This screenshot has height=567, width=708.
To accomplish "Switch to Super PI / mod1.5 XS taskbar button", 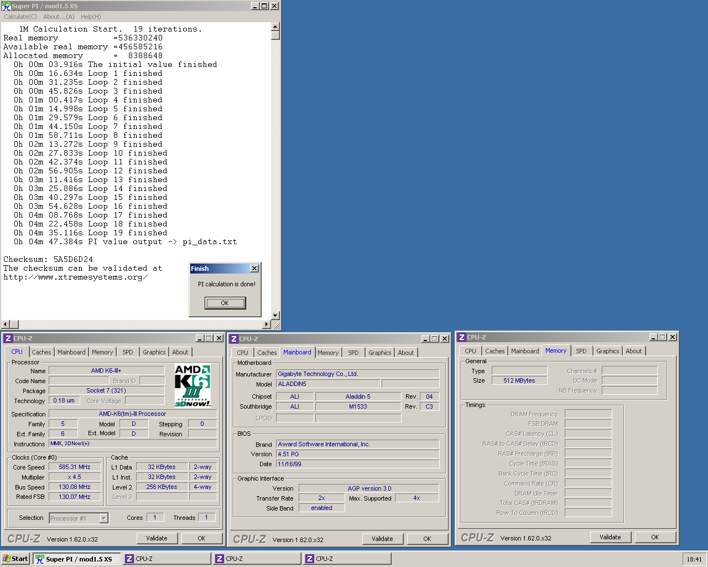I will 77,559.
